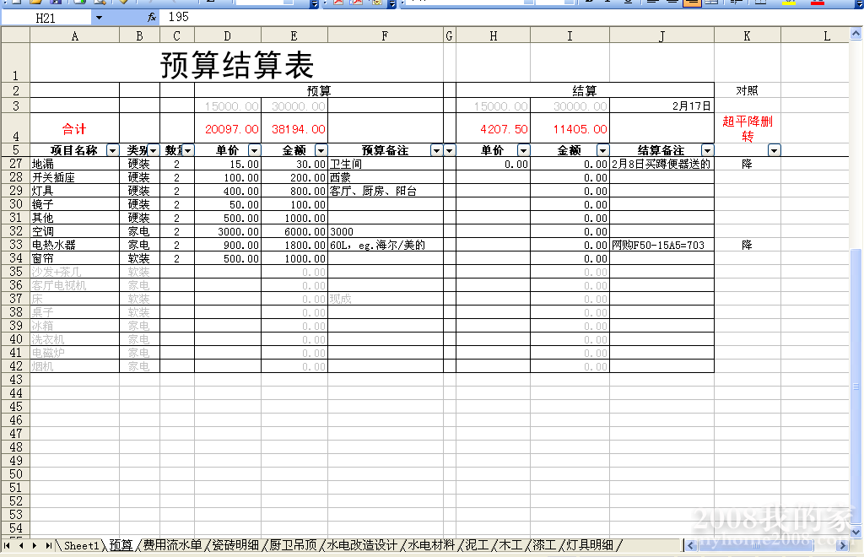Viewport: 864px width, 557px height.
Task: Jump to last sheet with tab navigation arrow
Action: tap(48, 546)
